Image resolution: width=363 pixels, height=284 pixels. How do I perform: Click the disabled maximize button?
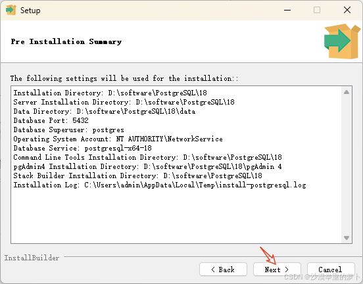click(317, 10)
